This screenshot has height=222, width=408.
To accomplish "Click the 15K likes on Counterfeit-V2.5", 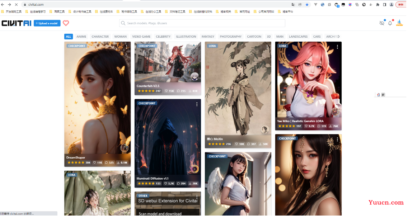I will pos(169,91).
